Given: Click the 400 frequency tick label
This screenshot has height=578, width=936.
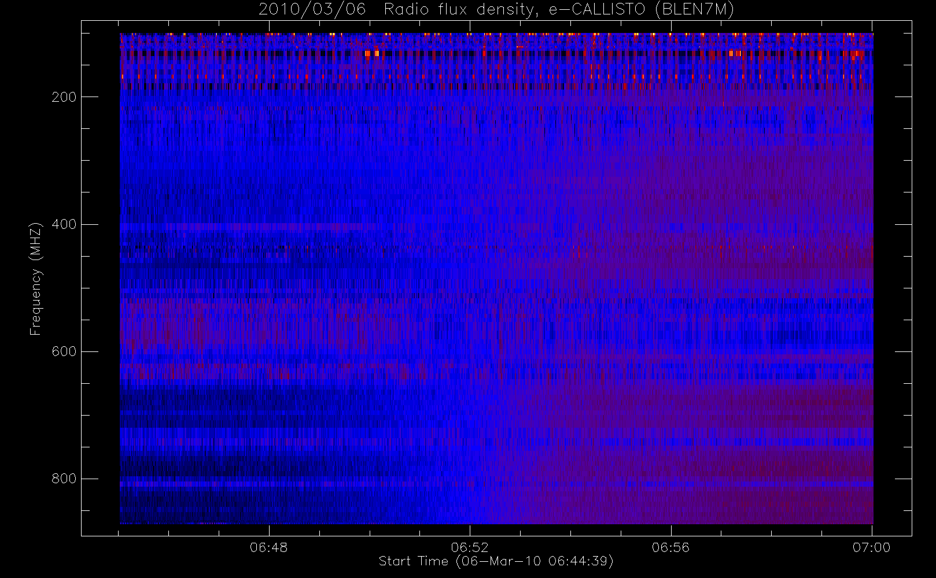Looking at the screenshot, I should pyautogui.click(x=64, y=224).
